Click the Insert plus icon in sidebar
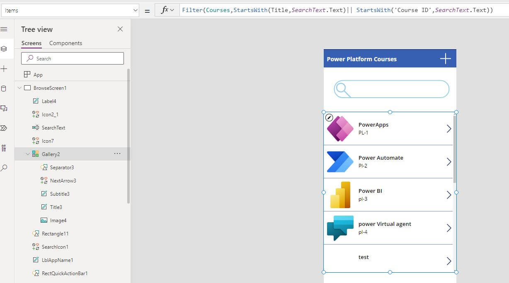This screenshot has height=283, width=509. click(x=4, y=69)
